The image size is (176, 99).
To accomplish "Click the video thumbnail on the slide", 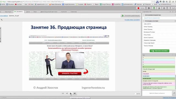I will tap(70, 60).
